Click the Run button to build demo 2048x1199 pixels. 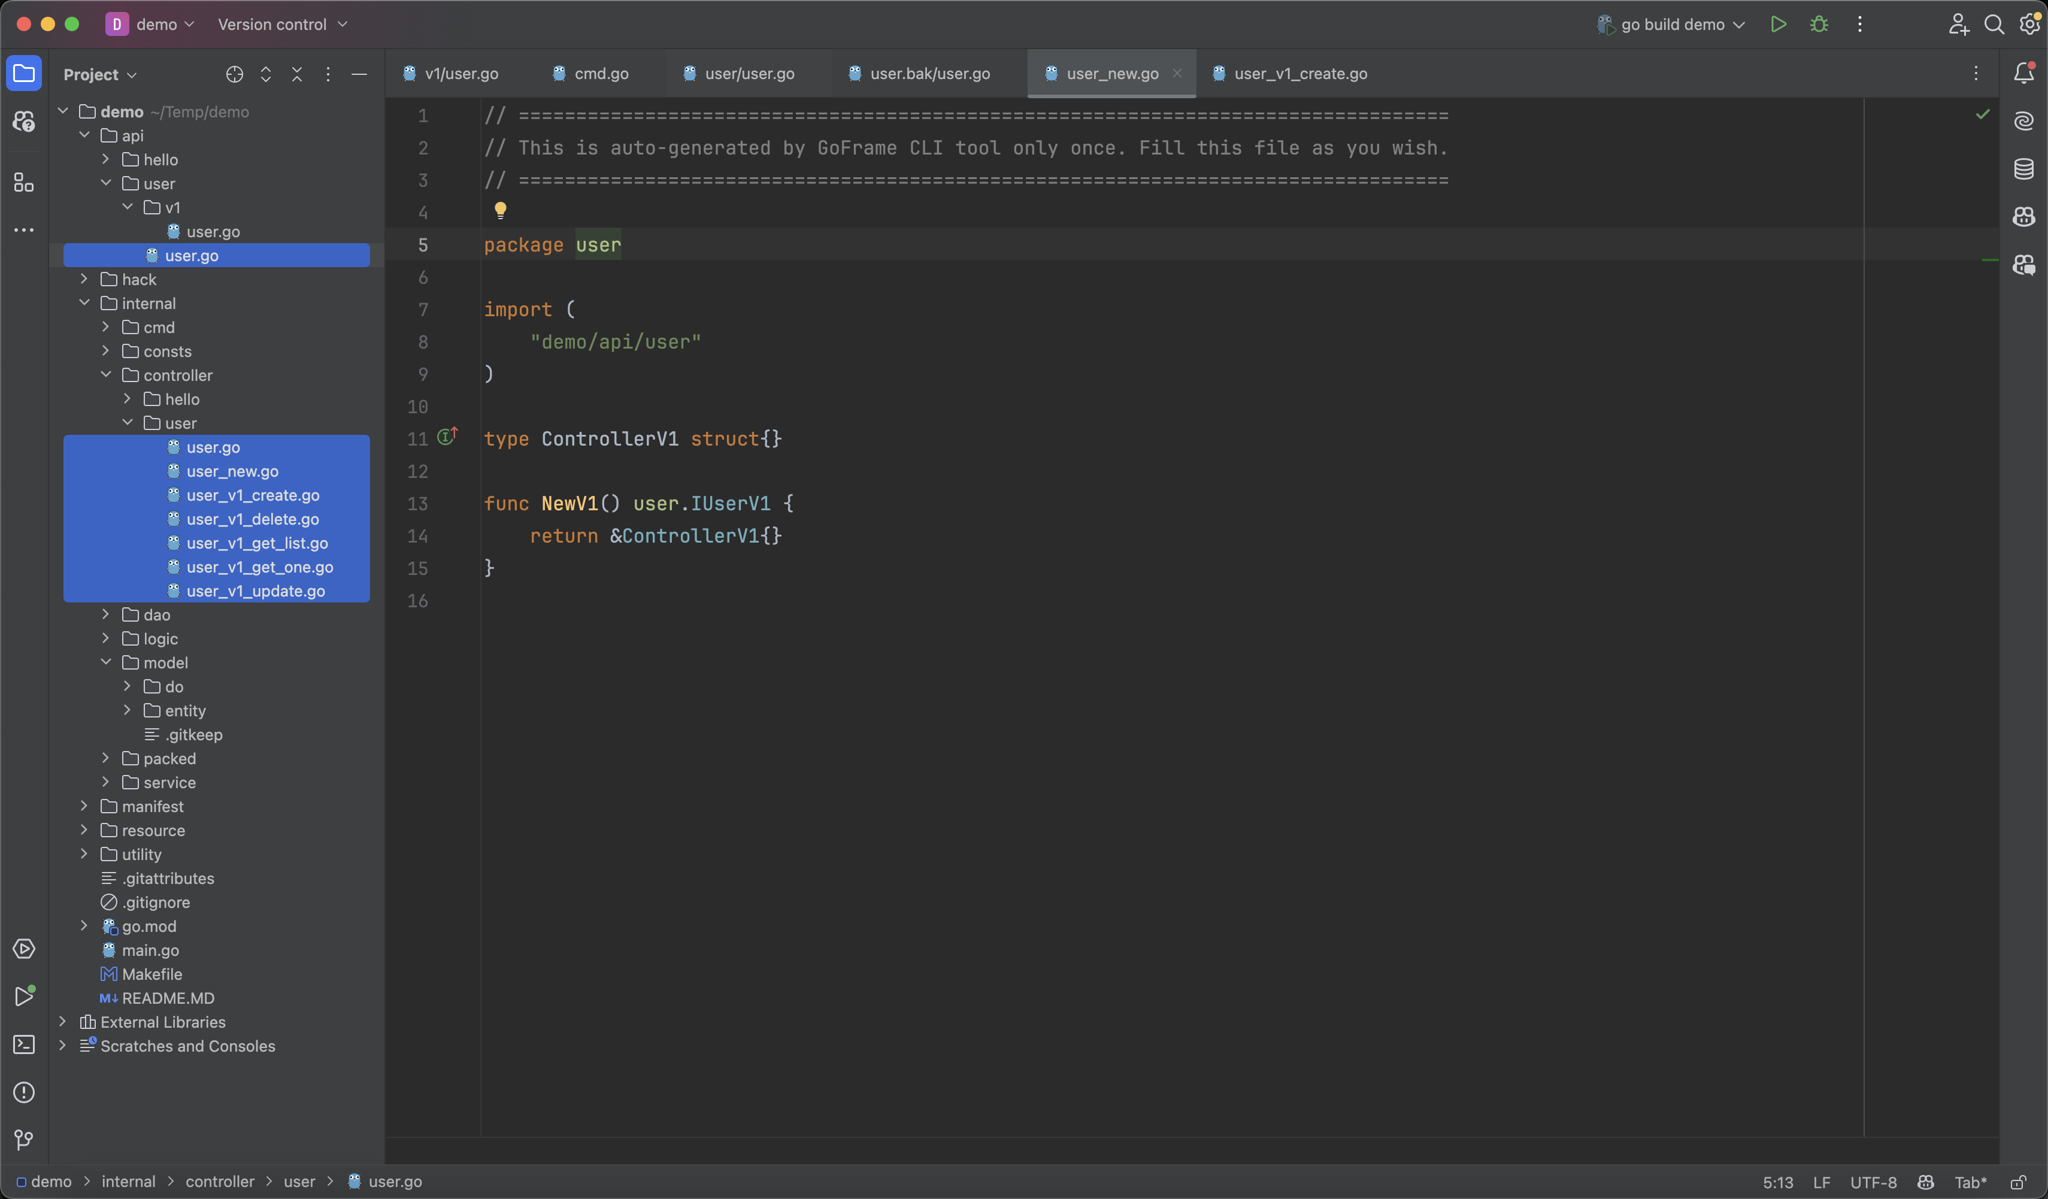pyautogui.click(x=1779, y=25)
